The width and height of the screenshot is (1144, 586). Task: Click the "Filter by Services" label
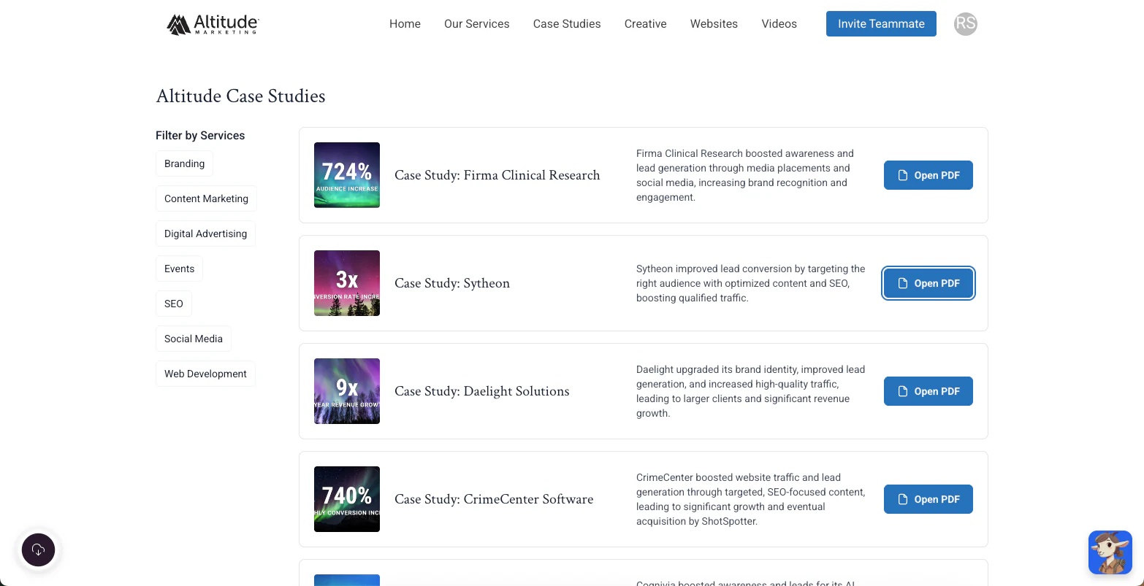(200, 136)
